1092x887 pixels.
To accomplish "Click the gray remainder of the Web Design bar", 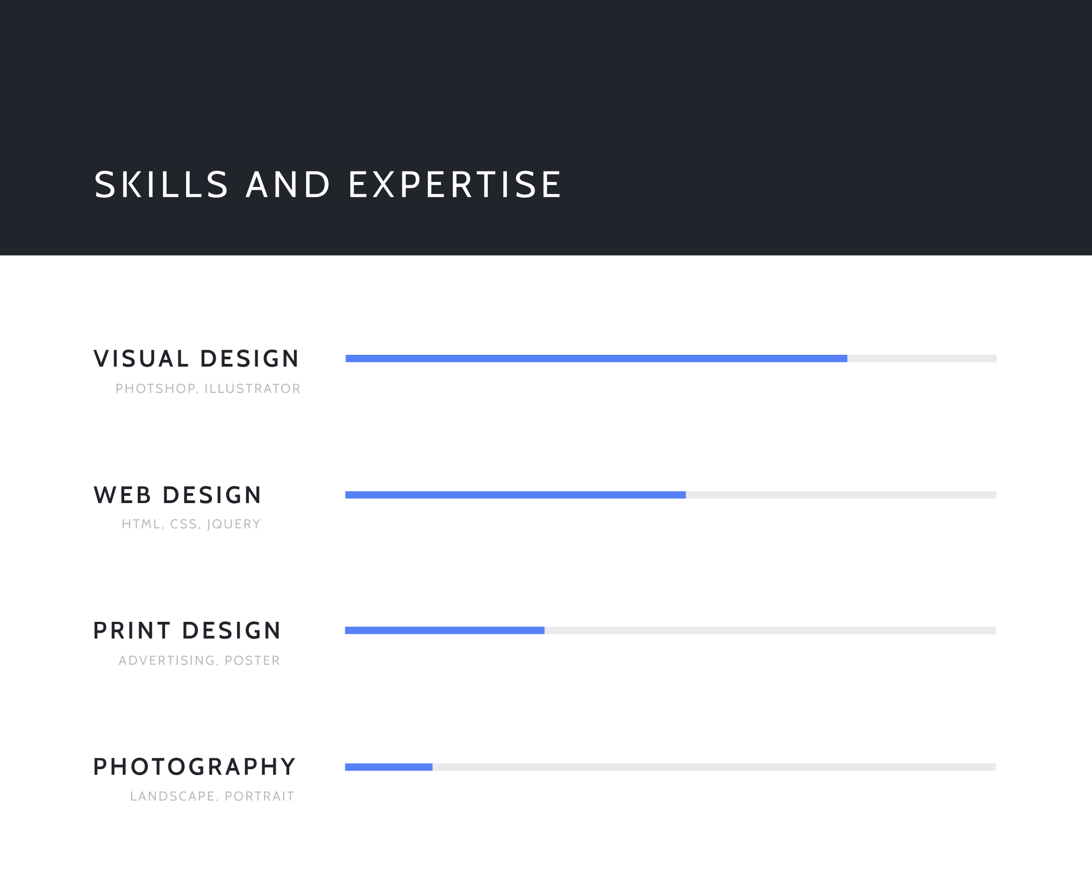I will pos(841,495).
